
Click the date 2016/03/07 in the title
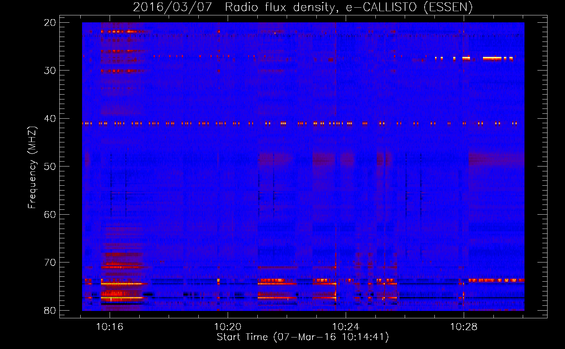173,7
